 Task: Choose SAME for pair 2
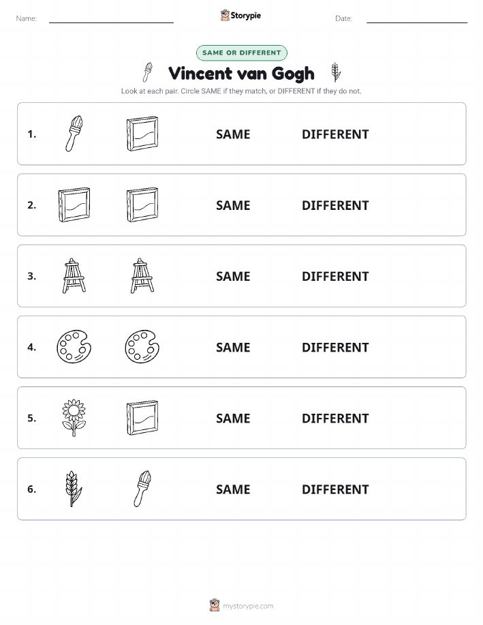pyautogui.click(x=233, y=205)
